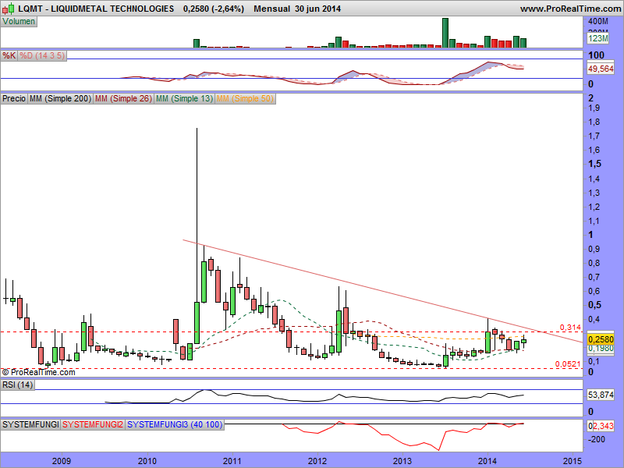Click the 400M volume axis label
The image size is (624, 468).
(x=598, y=22)
